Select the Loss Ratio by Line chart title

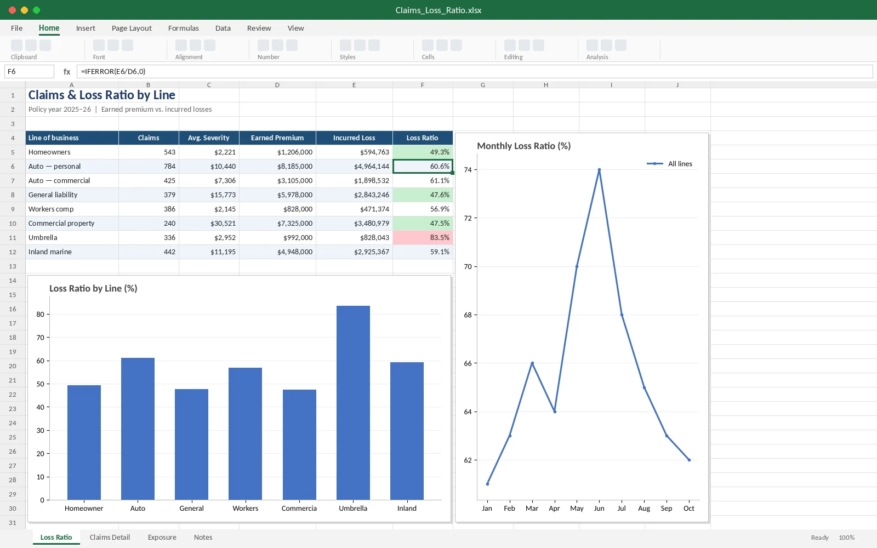tap(93, 288)
